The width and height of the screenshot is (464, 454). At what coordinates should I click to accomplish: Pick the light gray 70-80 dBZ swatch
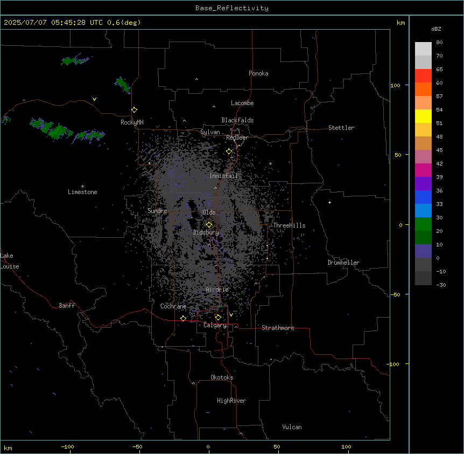click(x=423, y=49)
